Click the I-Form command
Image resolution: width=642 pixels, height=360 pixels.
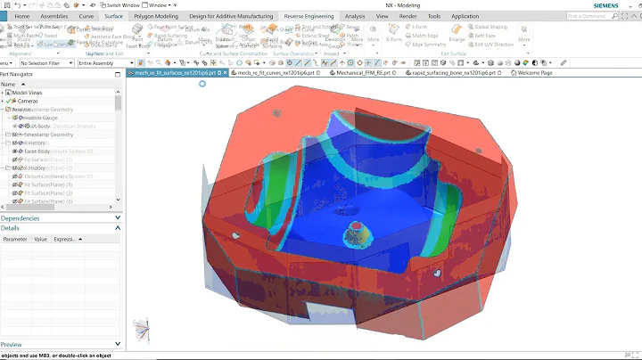pyautogui.click(x=416, y=27)
